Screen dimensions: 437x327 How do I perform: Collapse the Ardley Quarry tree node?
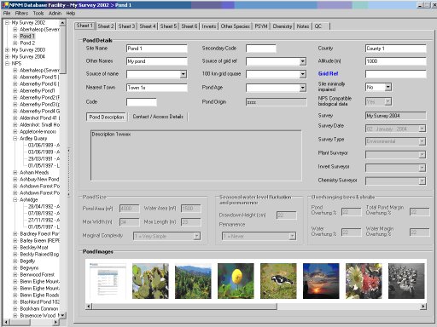[x=15, y=138]
